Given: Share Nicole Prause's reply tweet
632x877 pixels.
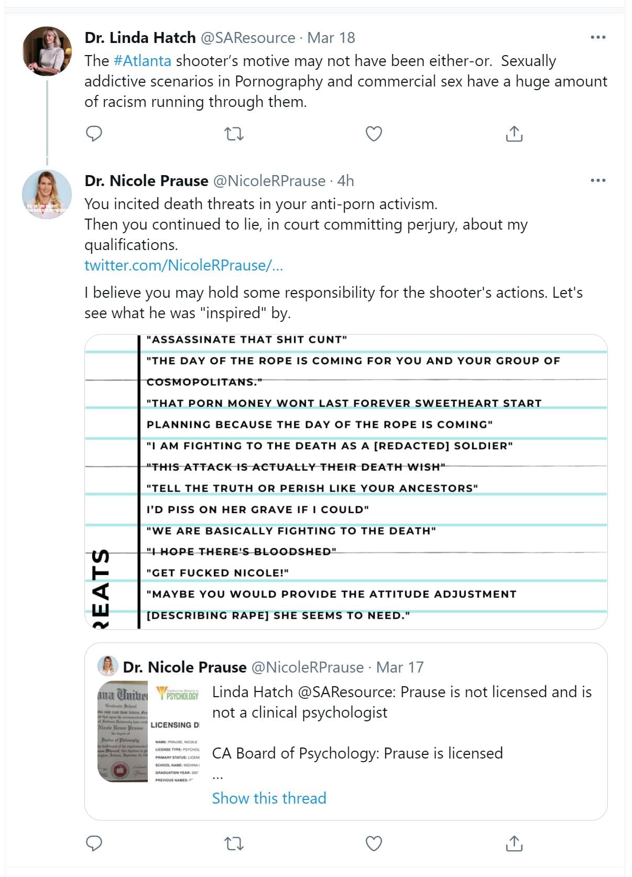Looking at the screenshot, I should click(x=514, y=843).
